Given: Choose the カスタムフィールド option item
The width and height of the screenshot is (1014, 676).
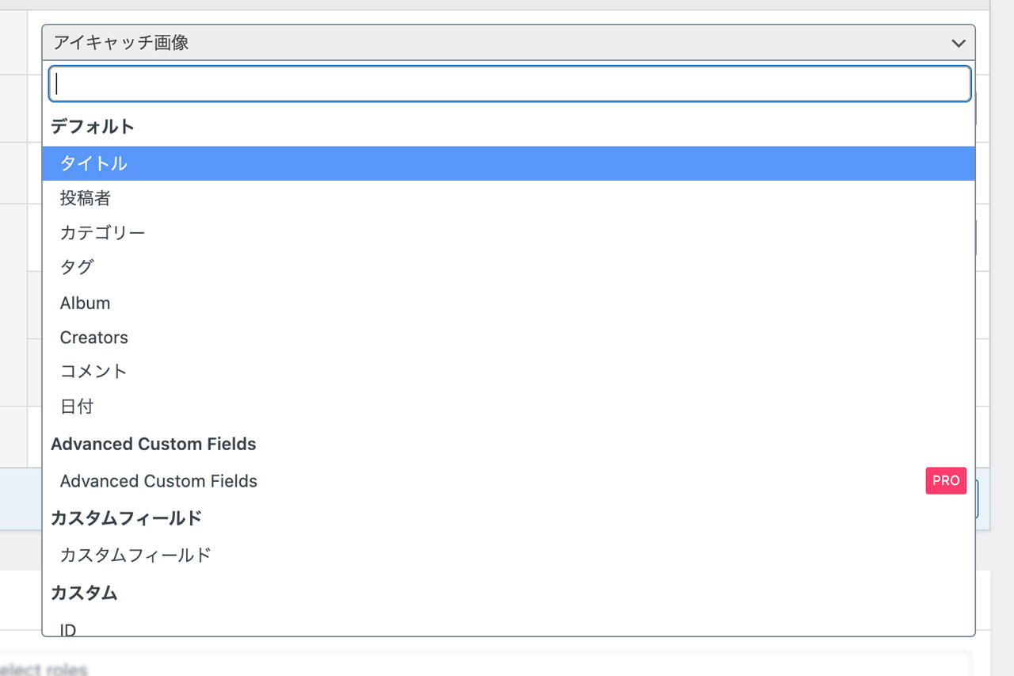Looking at the screenshot, I should click(135, 555).
